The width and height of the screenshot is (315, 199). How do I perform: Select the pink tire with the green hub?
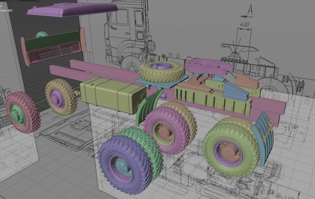click(x=23, y=112)
